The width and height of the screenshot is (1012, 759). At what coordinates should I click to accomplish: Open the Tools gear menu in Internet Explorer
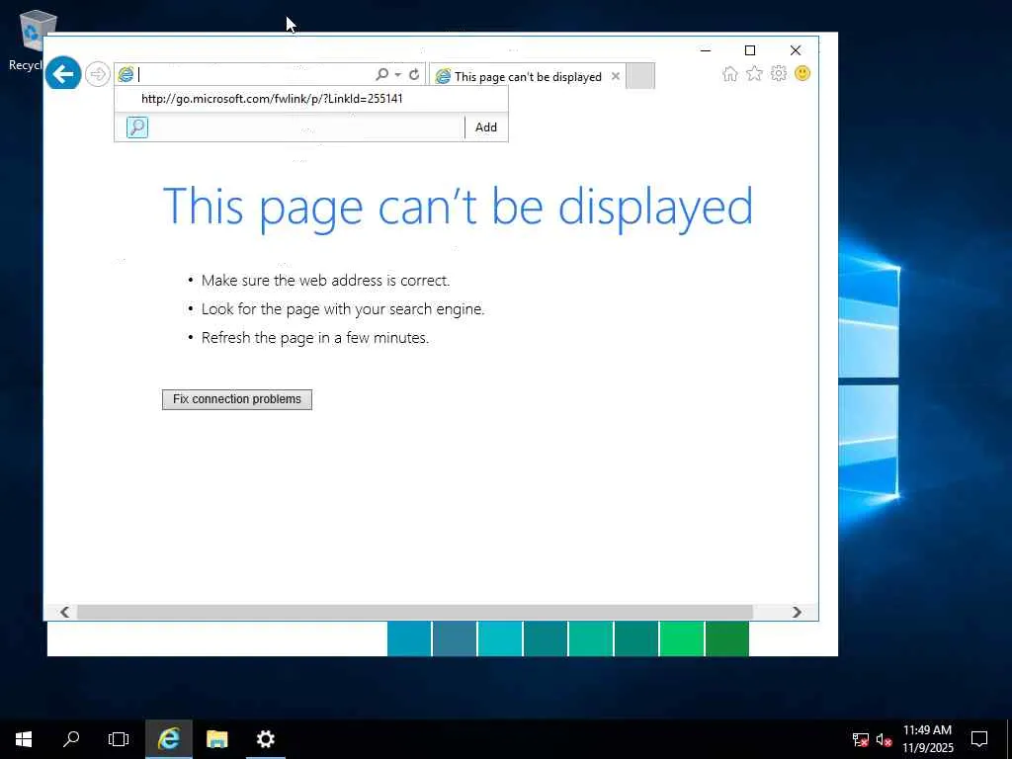click(779, 73)
